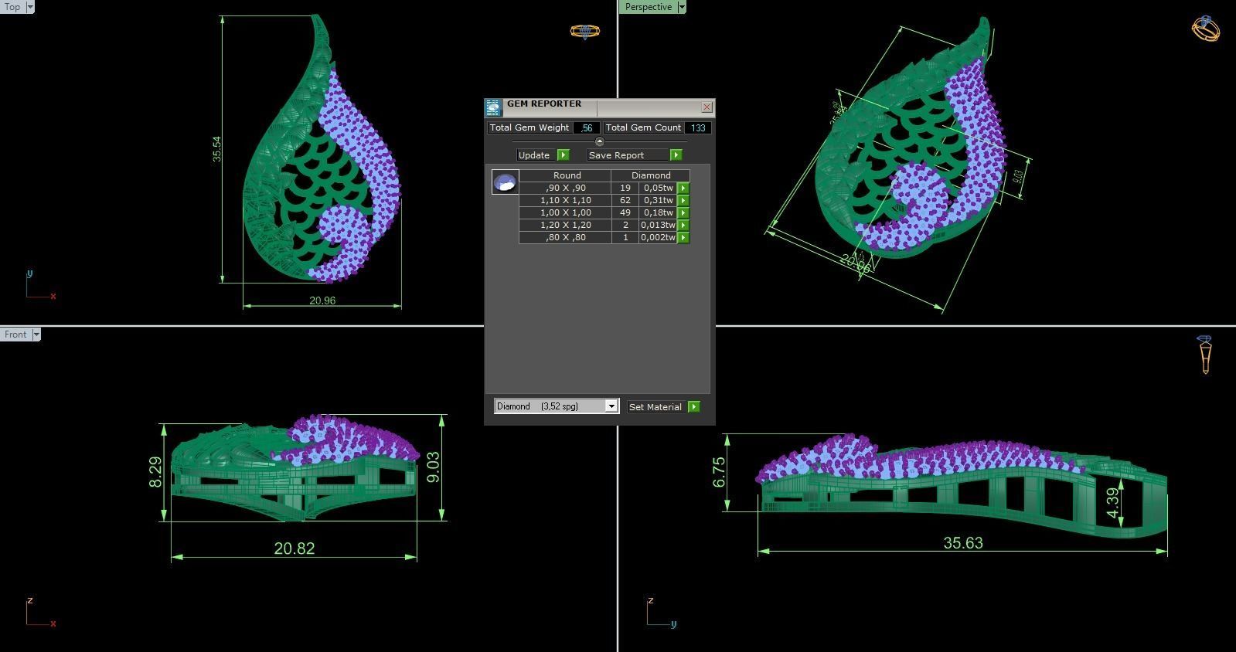
Task: Click the Top viewport title tab
Action: 13,7
